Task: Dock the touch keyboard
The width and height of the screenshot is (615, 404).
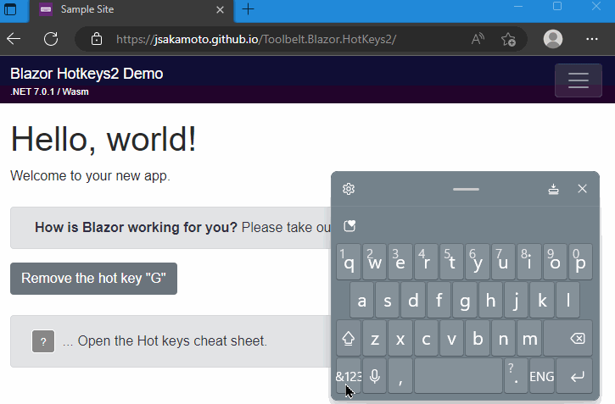Action: (x=553, y=189)
